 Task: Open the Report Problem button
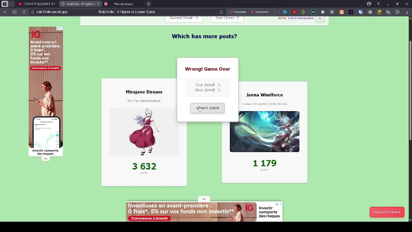(x=387, y=212)
